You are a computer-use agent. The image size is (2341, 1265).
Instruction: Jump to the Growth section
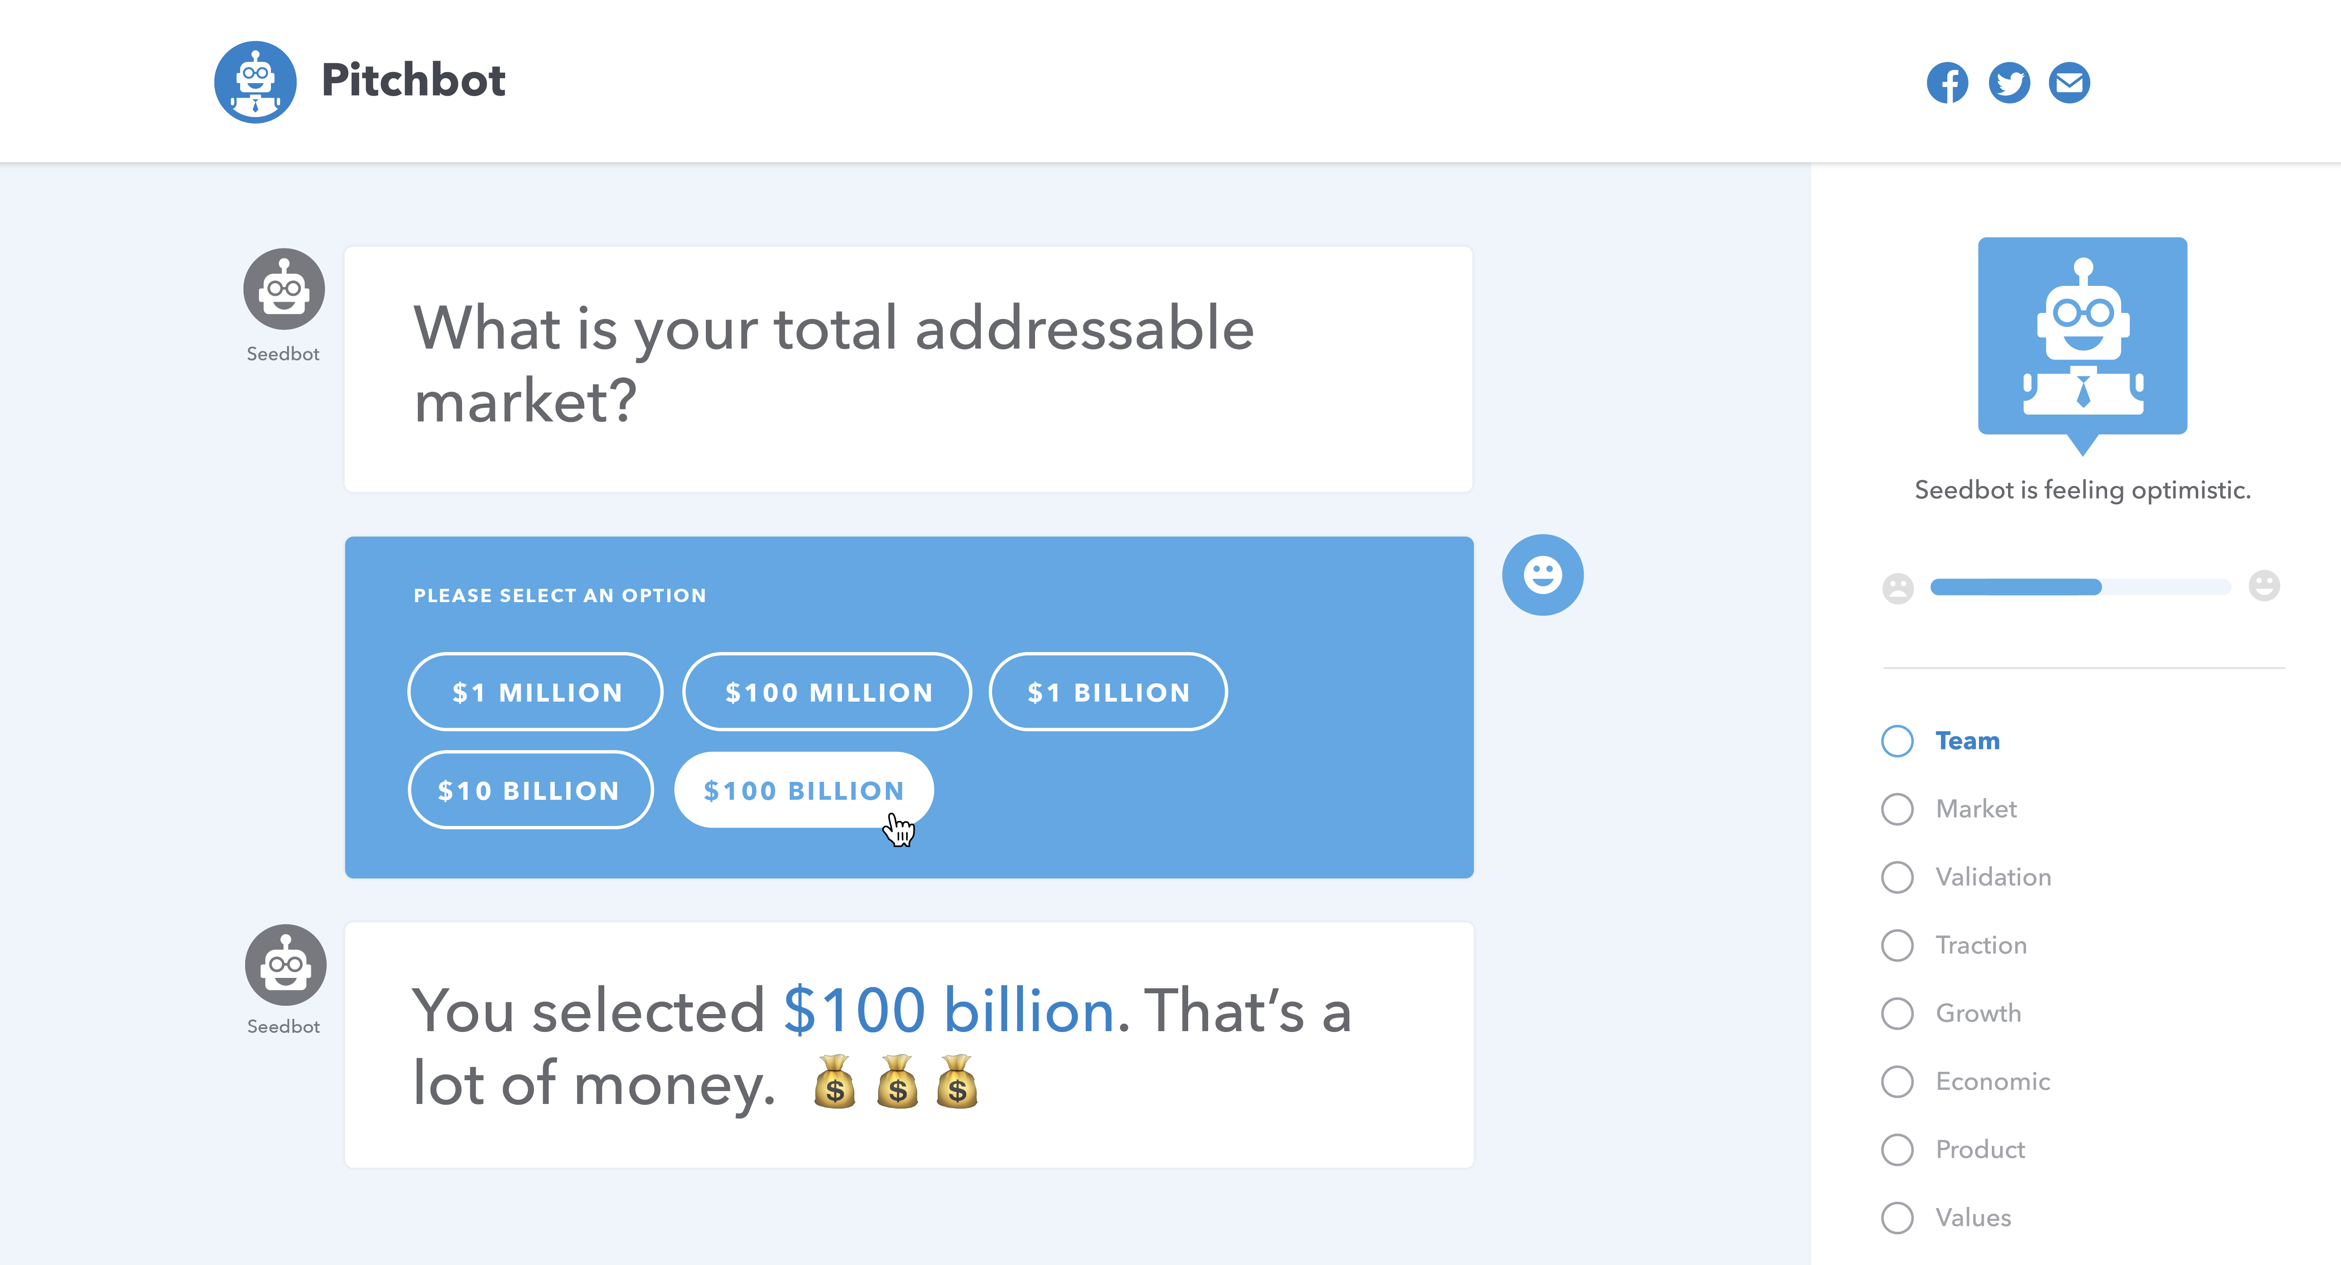pyautogui.click(x=1978, y=1013)
